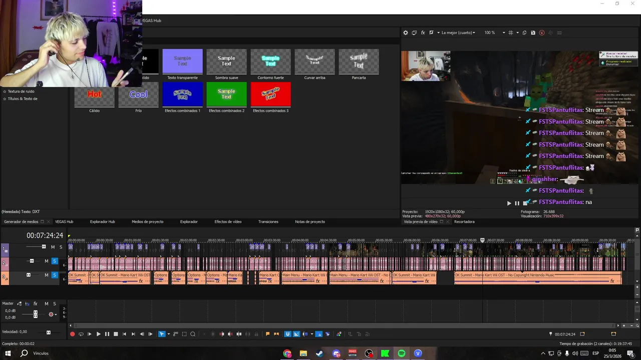Mute video track 1
This screenshot has height=360, width=641.
[x=53, y=247]
